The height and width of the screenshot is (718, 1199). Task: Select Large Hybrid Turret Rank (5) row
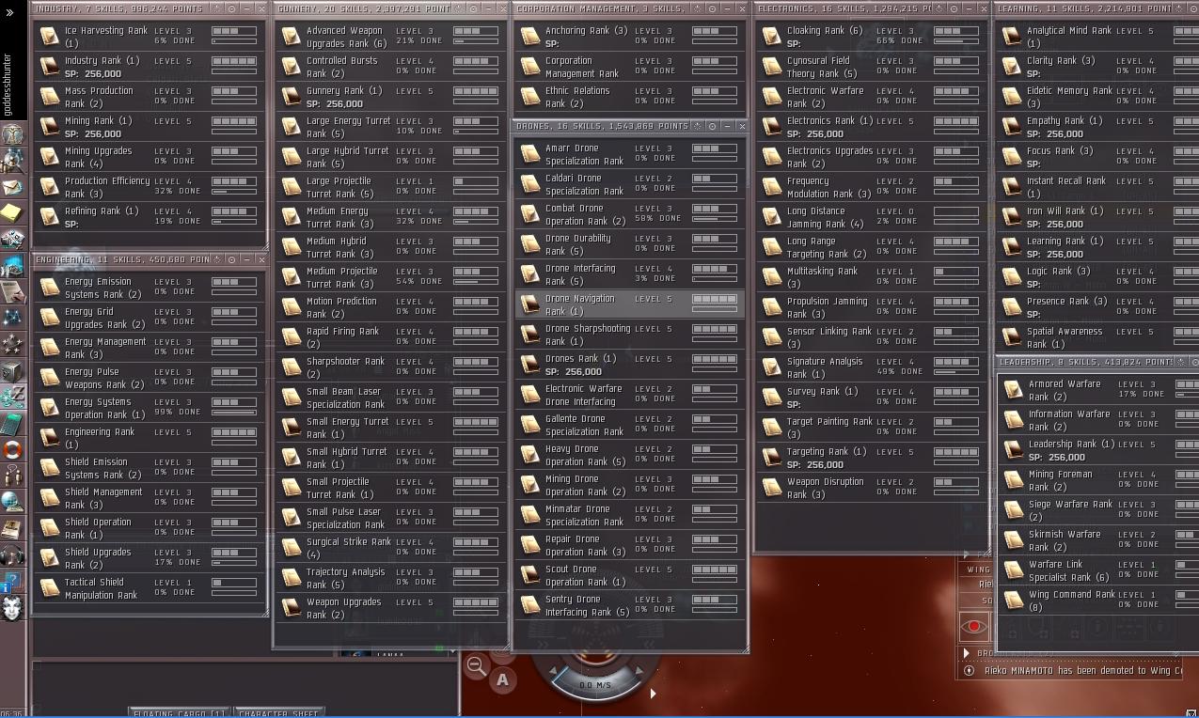(x=391, y=157)
